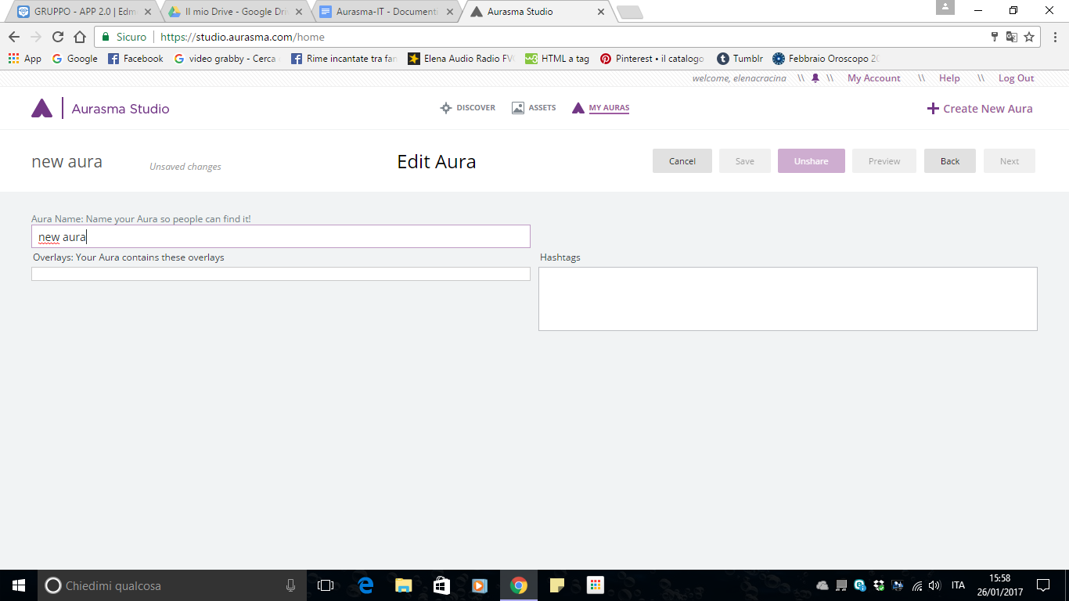Click the Preview button
This screenshot has width=1069, height=601.
(x=884, y=161)
